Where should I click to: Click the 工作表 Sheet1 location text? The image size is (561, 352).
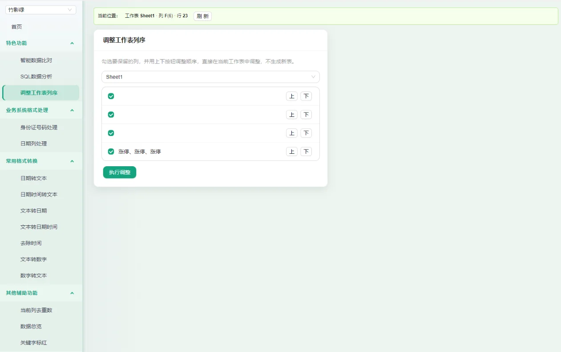coord(140,16)
